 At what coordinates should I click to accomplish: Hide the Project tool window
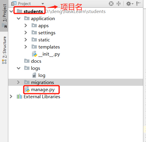pos(139,4)
